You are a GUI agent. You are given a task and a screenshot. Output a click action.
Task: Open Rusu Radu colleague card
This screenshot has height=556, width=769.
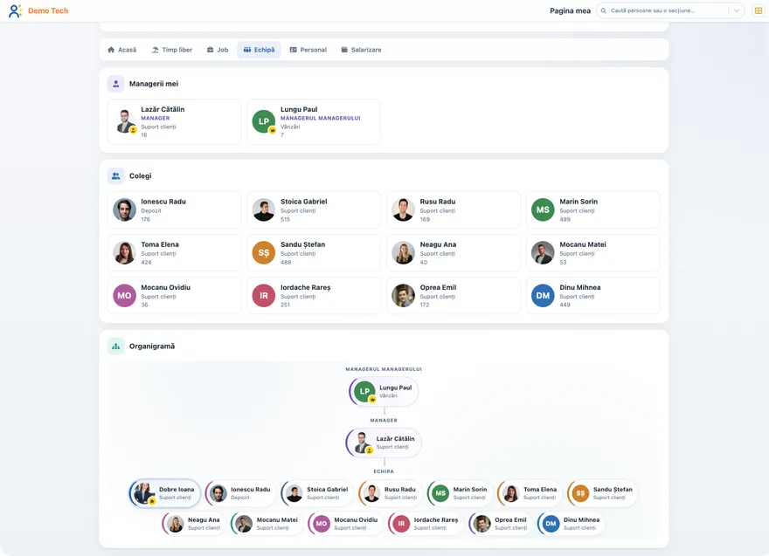[x=454, y=209]
